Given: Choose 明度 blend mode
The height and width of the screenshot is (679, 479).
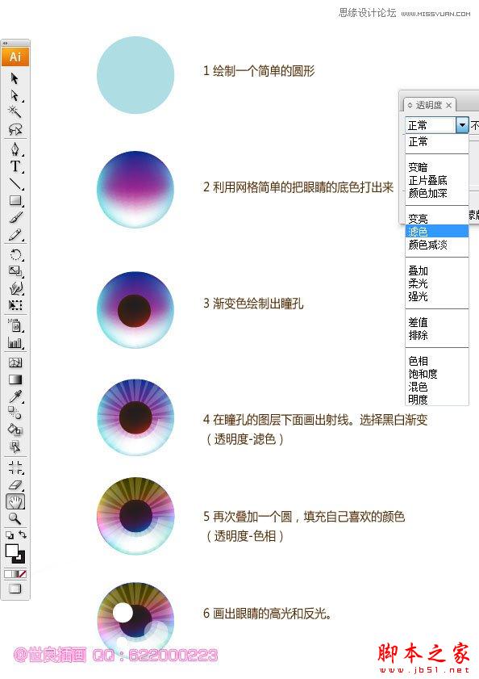Looking at the screenshot, I should [437, 400].
